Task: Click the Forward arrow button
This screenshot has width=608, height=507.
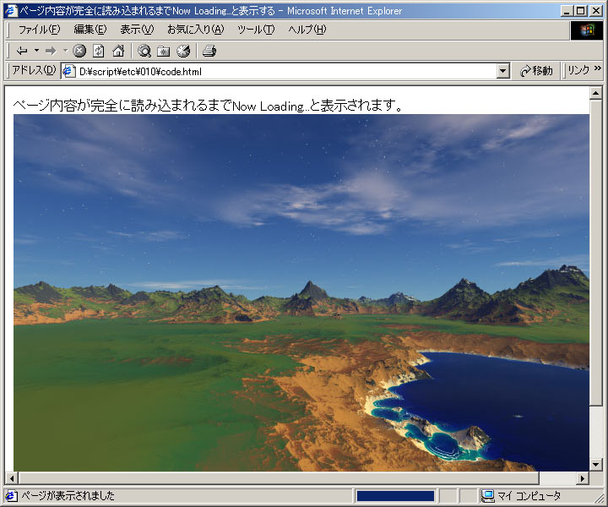Action: 51,51
